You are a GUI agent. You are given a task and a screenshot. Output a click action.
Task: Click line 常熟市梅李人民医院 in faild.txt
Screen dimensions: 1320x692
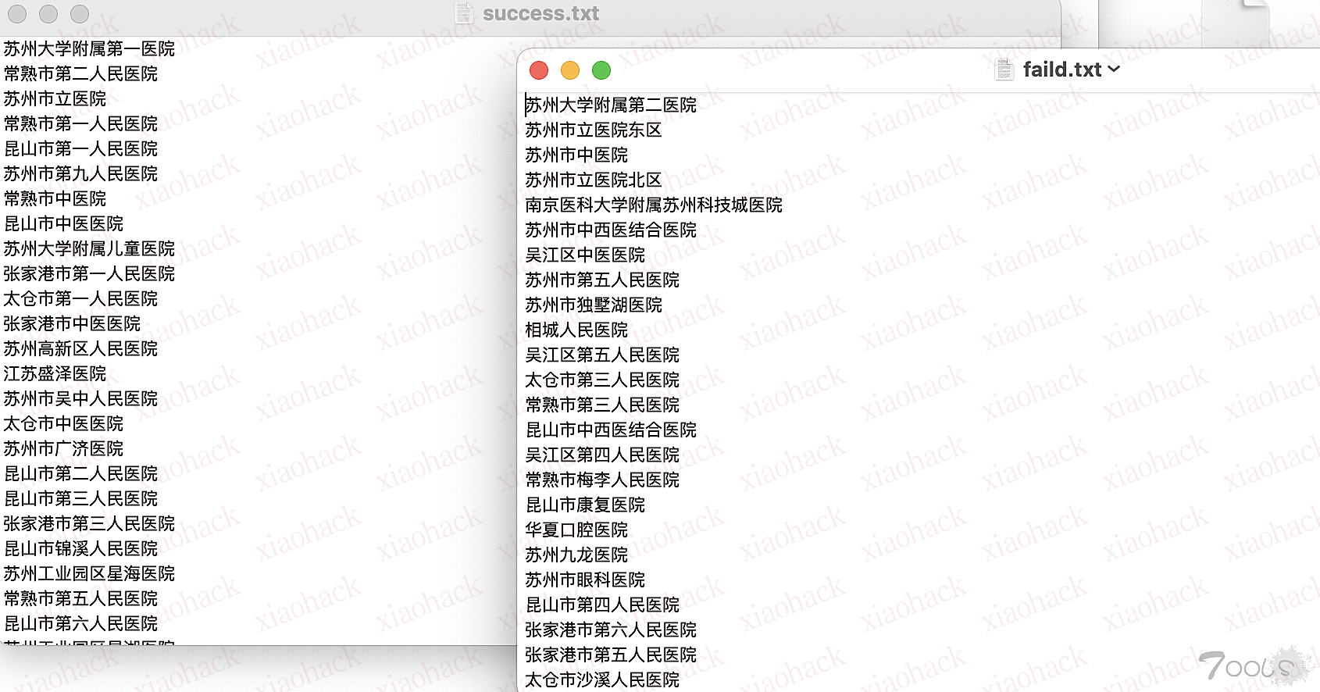pos(602,480)
